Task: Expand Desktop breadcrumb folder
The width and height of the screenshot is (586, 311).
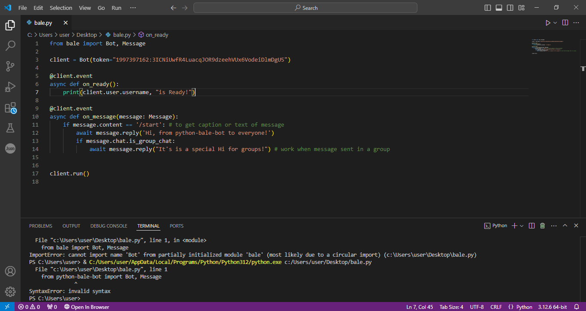Action: tap(87, 35)
